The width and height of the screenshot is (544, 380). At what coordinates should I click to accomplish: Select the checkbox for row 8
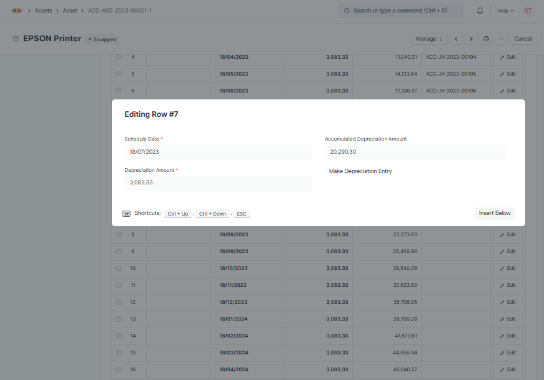point(119,234)
